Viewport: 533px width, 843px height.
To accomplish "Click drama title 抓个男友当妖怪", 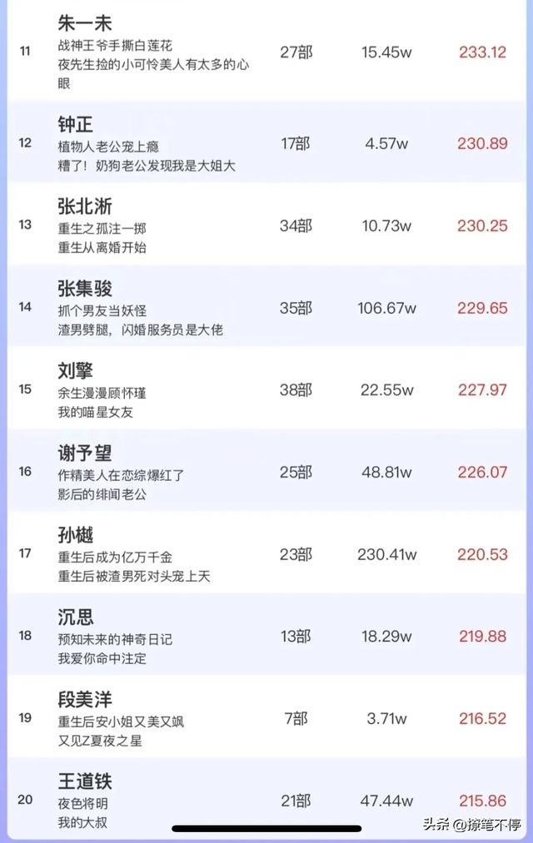I will coord(102,311).
